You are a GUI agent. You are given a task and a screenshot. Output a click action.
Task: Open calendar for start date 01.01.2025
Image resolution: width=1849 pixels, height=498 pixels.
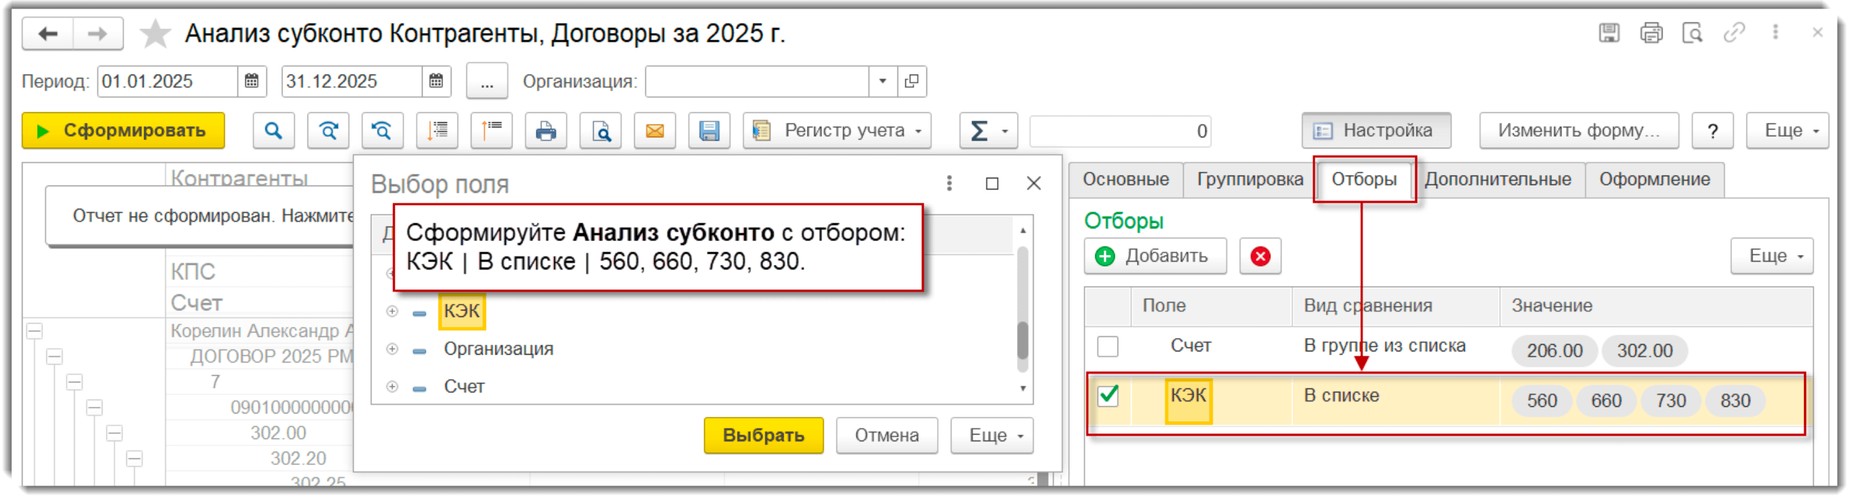pos(251,81)
